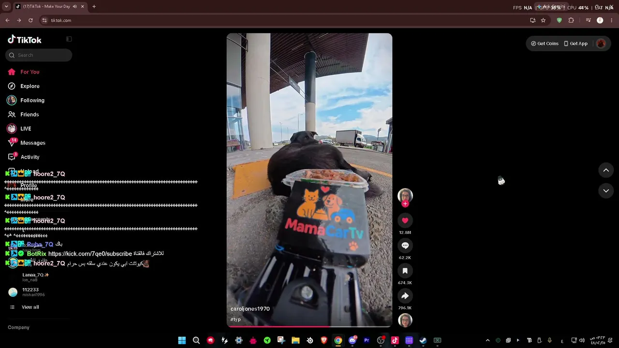Open the Chrome profile button

tap(600, 20)
